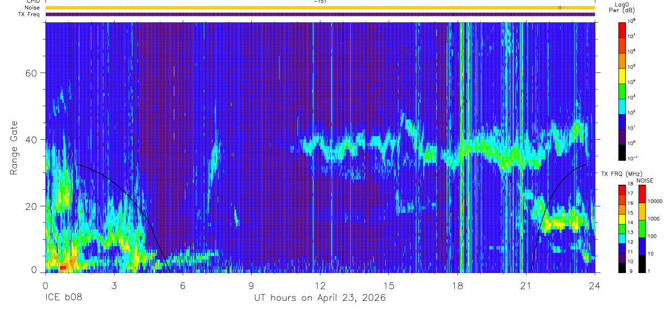This screenshot has height=309, width=669.
Task: Click the blue segment of the NOISE colorbar
Action: tap(642, 246)
